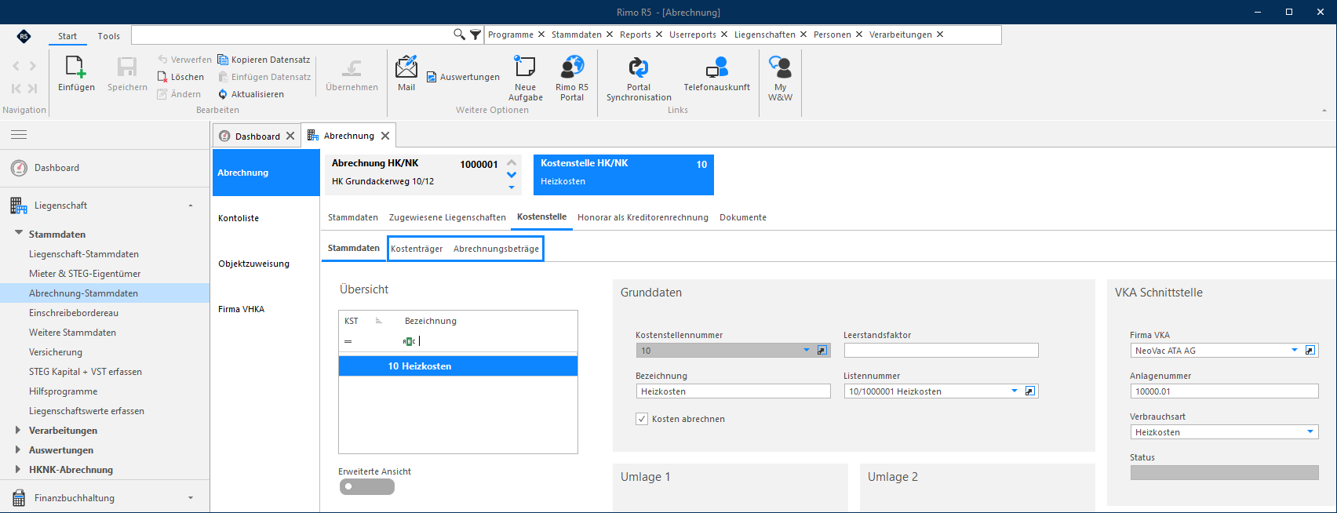Close the Dashboard tab

pyautogui.click(x=290, y=136)
